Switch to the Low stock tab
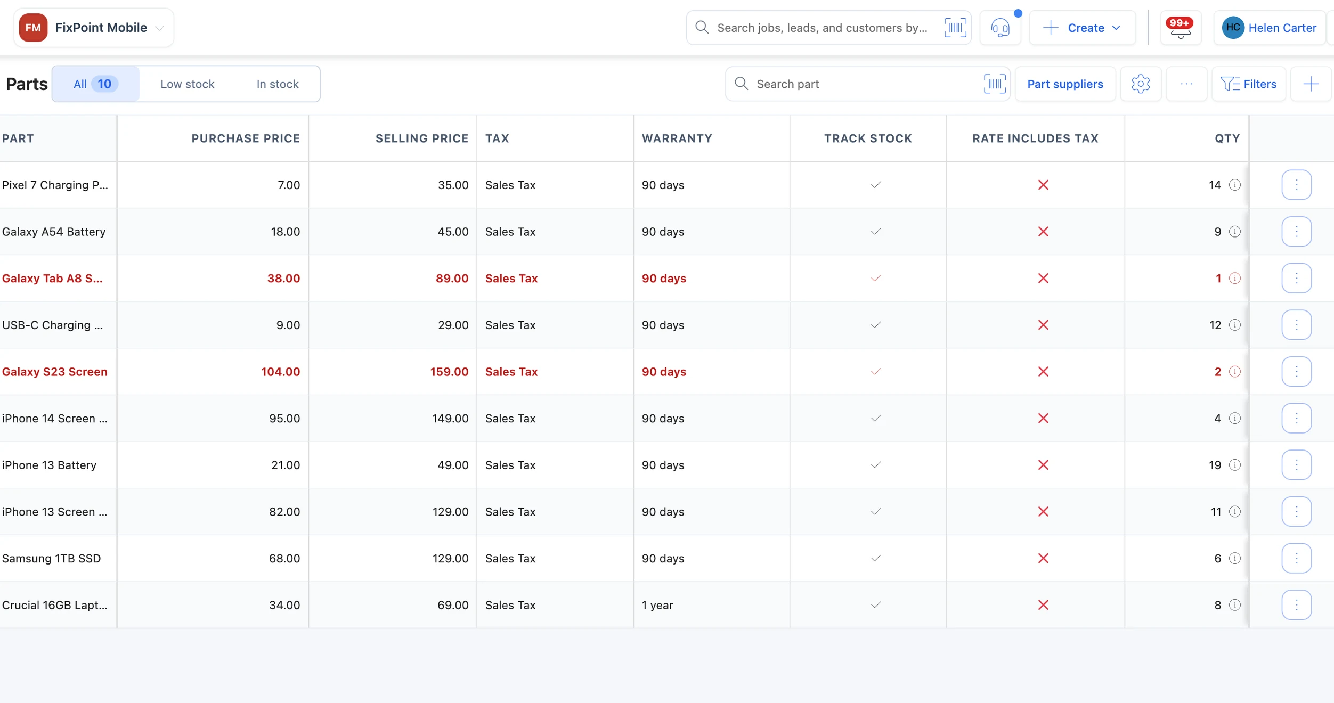 pos(187,84)
